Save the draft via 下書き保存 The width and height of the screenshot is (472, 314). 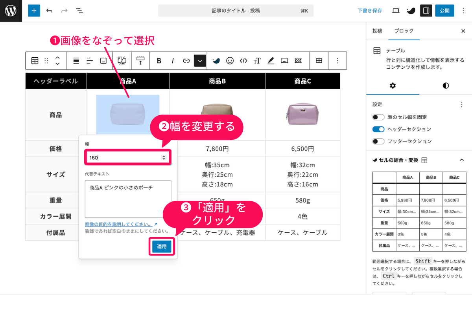pyautogui.click(x=370, y=11)
